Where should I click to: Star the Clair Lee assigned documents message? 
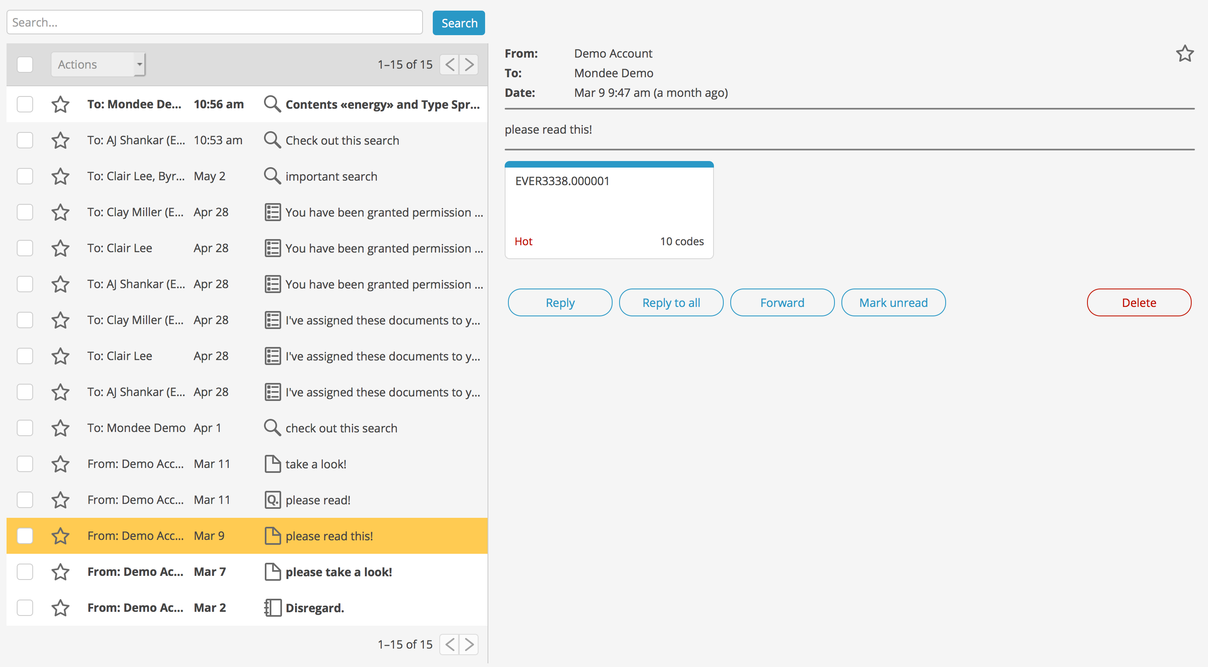point(60,356)
